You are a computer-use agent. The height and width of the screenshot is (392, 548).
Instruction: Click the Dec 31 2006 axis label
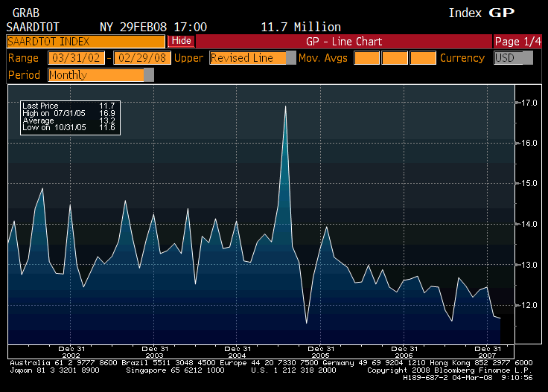click(404, 352)
